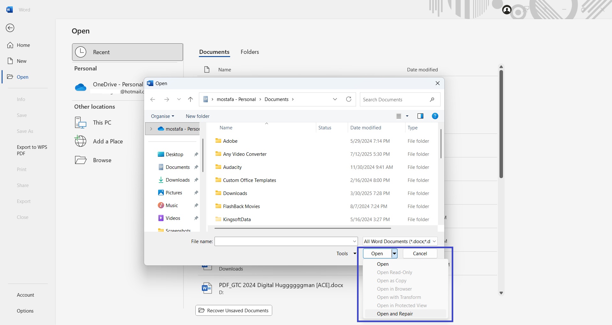
Task: Click the back arrow in Word backstage
Action: (10, 28)
